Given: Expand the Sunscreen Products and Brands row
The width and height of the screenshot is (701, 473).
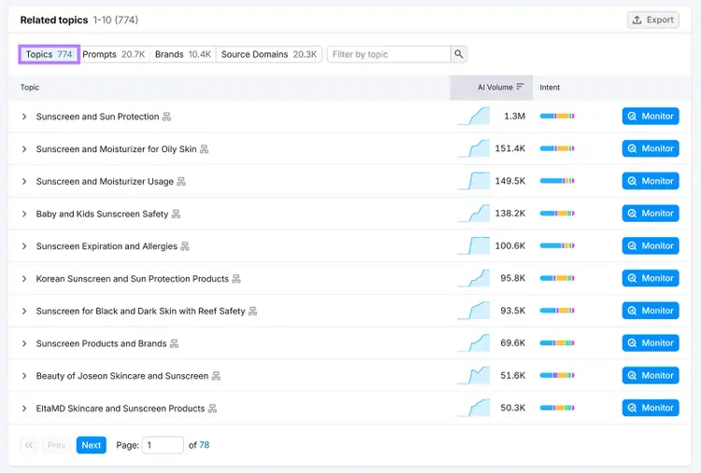Looking at the screenshot, I should [x=24, y=343].
